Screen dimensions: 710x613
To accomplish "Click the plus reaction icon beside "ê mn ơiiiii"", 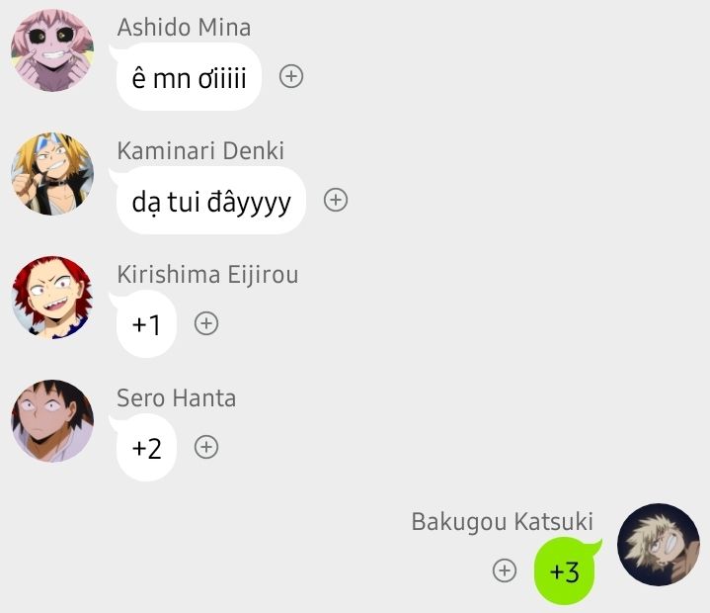I will [291, 76].
